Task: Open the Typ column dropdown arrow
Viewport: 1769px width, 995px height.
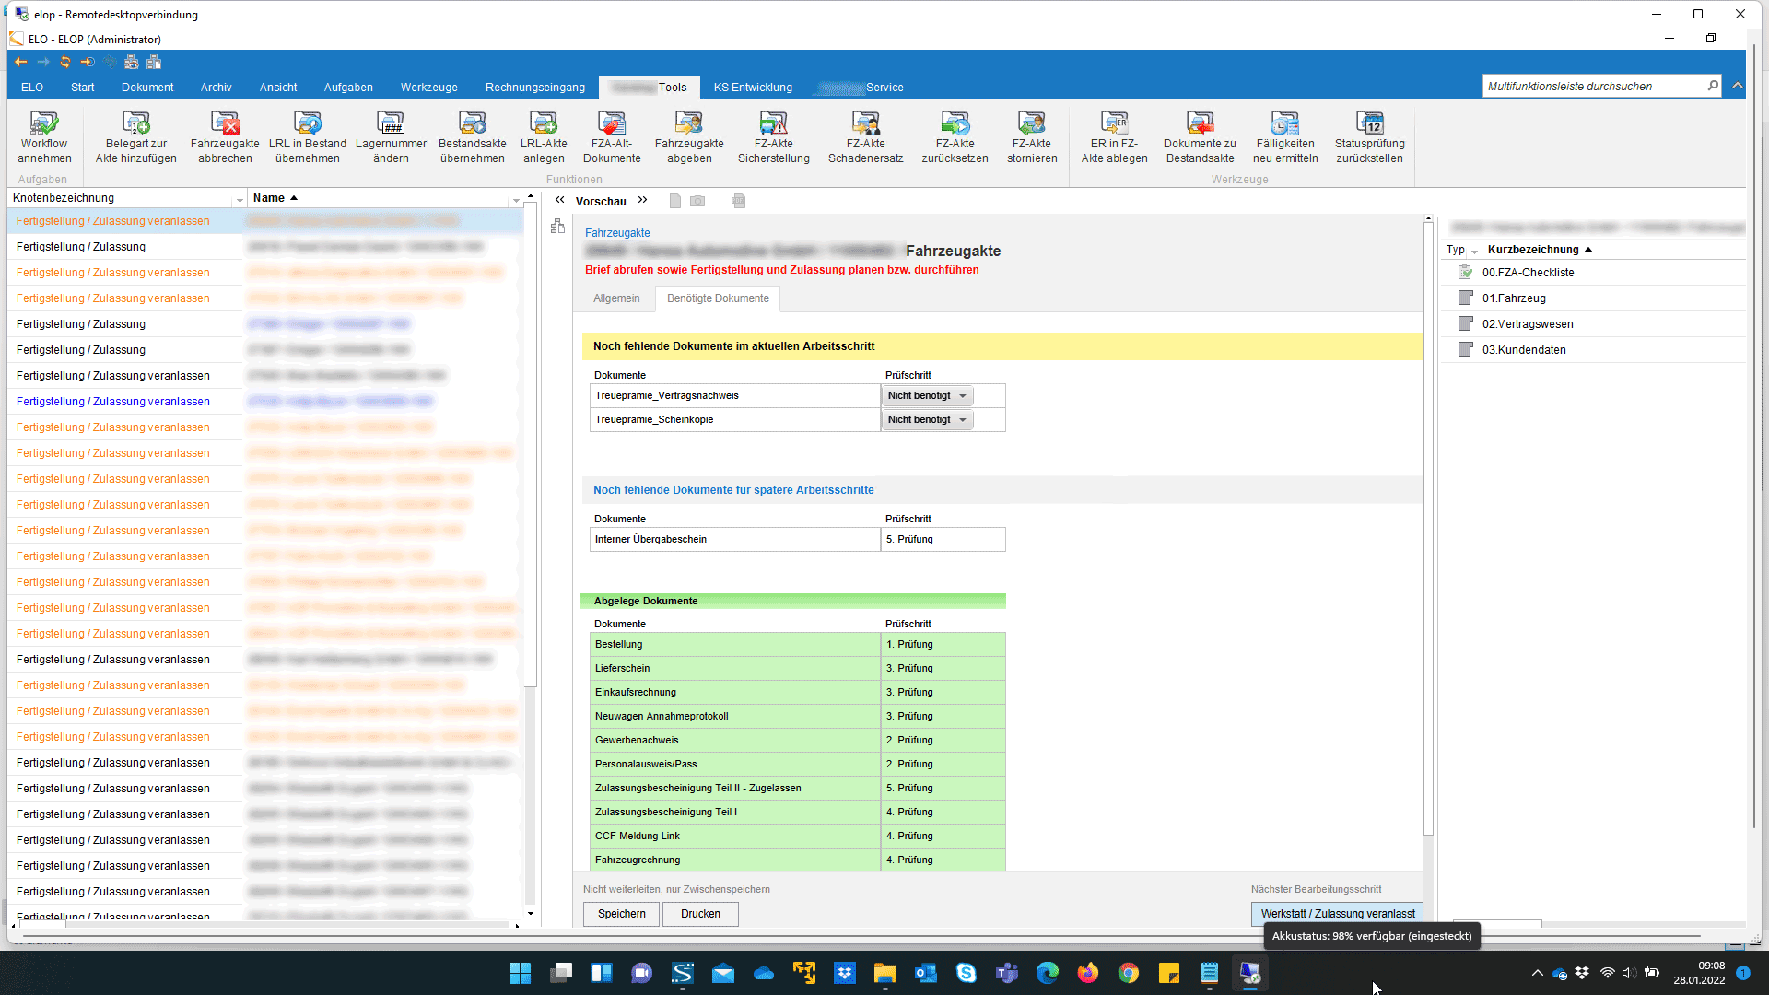Action: click(1474, 251)
